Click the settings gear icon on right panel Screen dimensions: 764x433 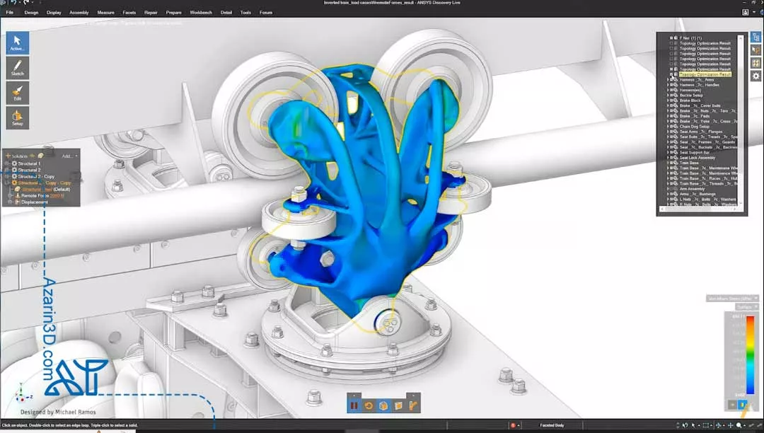(x=756, y=76)
